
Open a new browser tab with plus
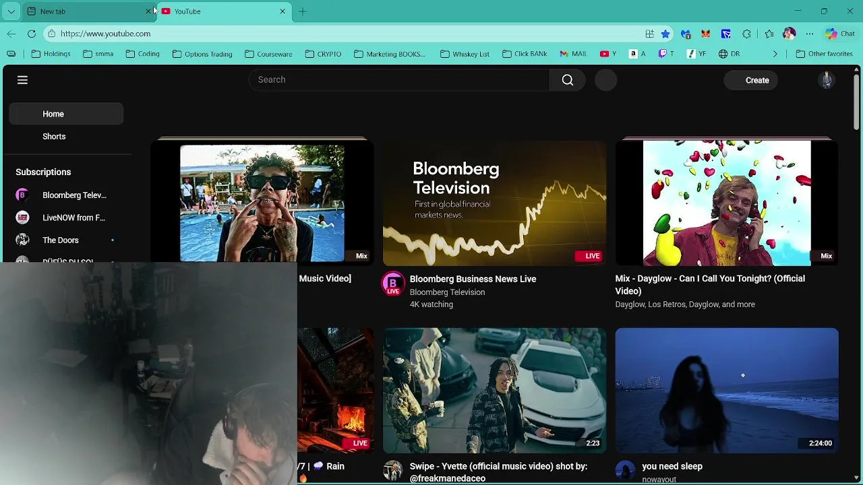[302, 11]
